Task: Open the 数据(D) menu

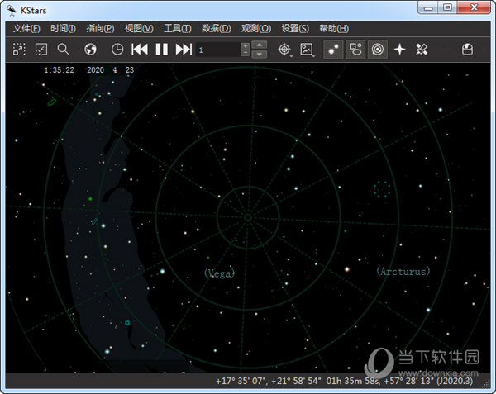Action: [217, 28]
